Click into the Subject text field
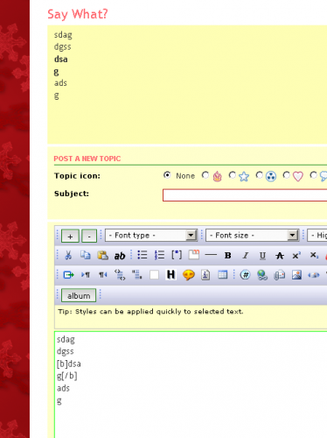 [x=245, y=195]
